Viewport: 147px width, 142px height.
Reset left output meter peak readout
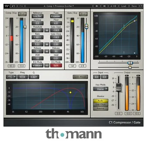click(128, 114)
